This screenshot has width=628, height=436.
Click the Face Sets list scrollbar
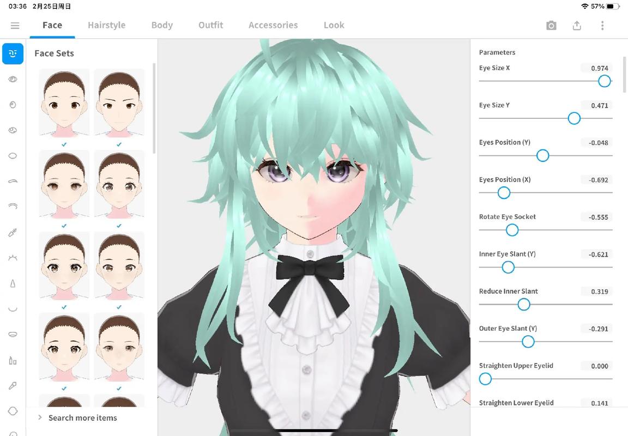[x=154, y=108]
